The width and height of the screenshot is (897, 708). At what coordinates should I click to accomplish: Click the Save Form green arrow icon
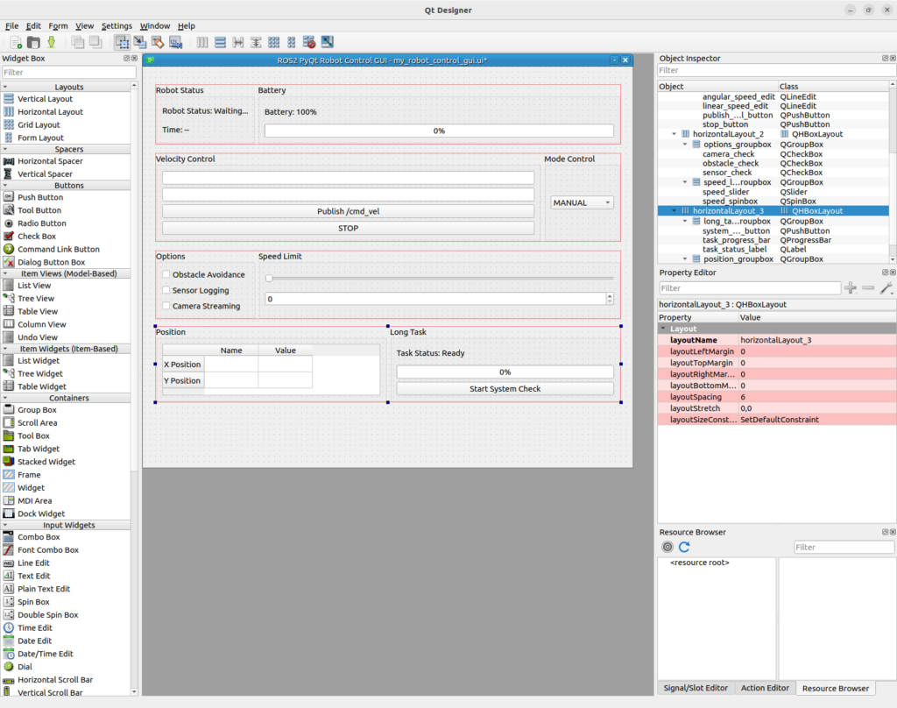pos(52,42)
